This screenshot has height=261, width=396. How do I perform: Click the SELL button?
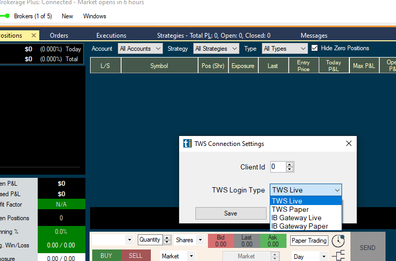136,255
